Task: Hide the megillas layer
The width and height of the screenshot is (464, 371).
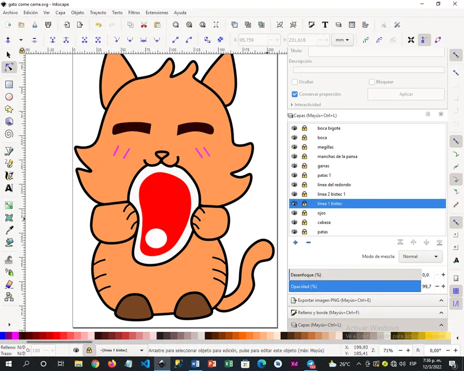Action: [x=294, y=147]
